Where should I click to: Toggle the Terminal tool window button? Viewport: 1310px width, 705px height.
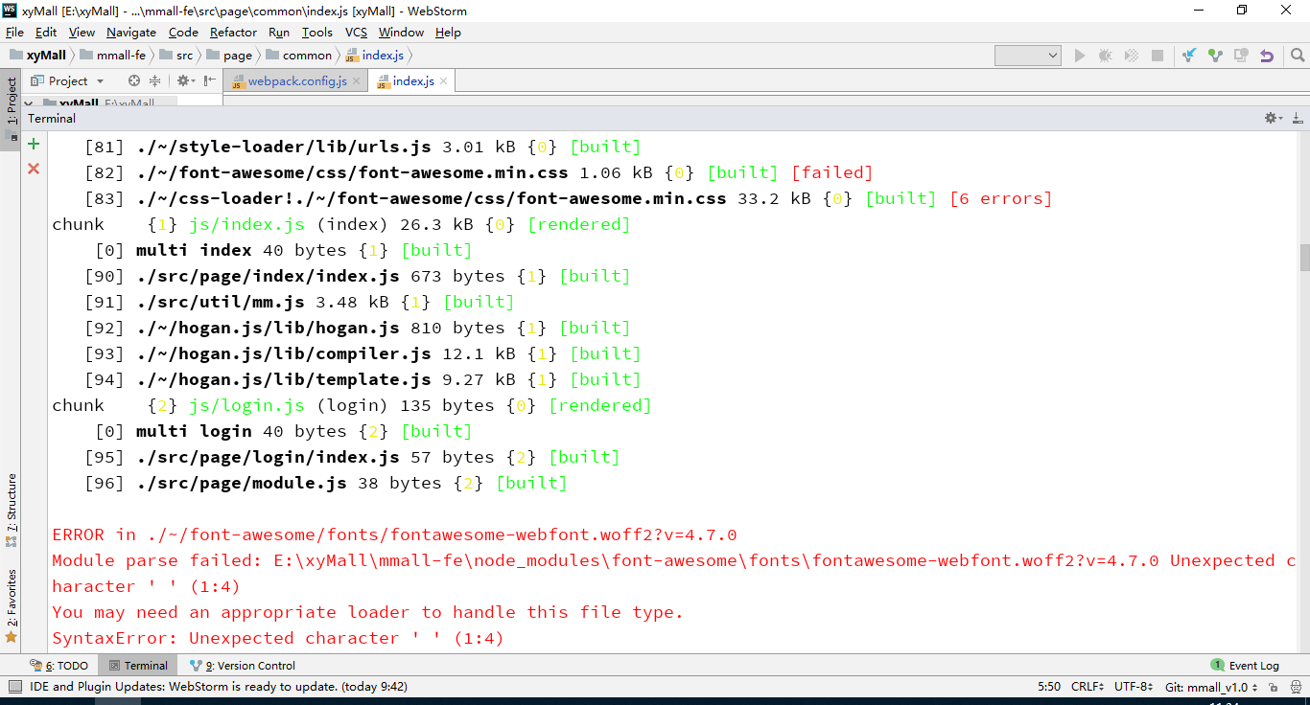(x=138, y=665)
